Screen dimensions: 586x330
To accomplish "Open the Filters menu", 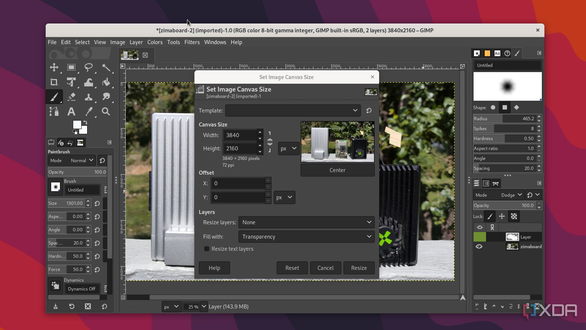I will click(192, 42).
